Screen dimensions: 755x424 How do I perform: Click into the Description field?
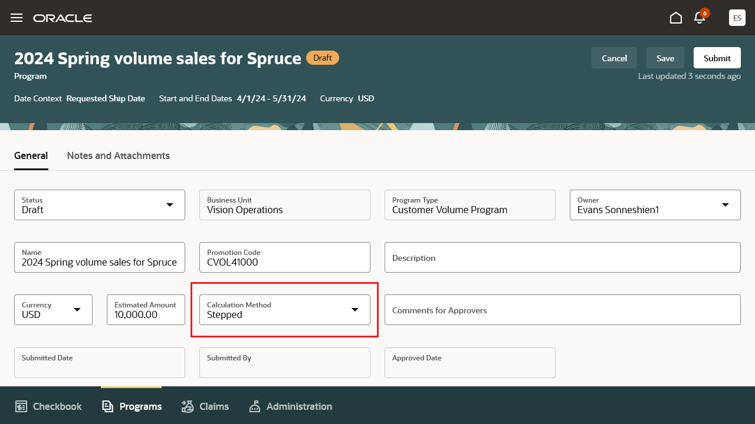562,257
